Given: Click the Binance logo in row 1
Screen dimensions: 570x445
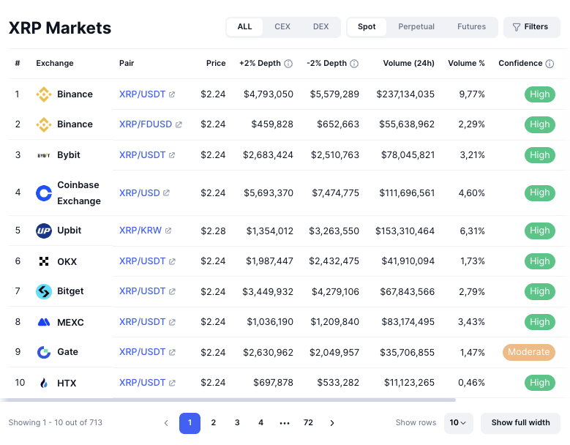Looking at the screenshot, I should coord(44,94).
